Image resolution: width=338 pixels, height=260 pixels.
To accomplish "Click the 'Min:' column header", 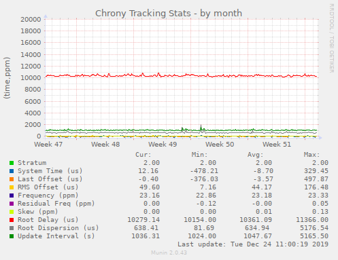I will coord(199,155).
